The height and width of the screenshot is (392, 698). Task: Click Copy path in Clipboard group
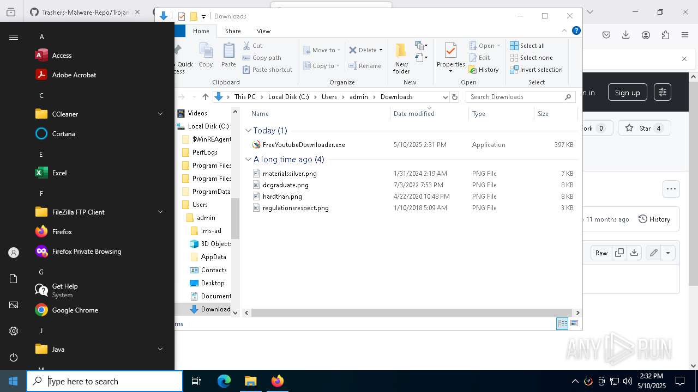[x=262, y=58]
